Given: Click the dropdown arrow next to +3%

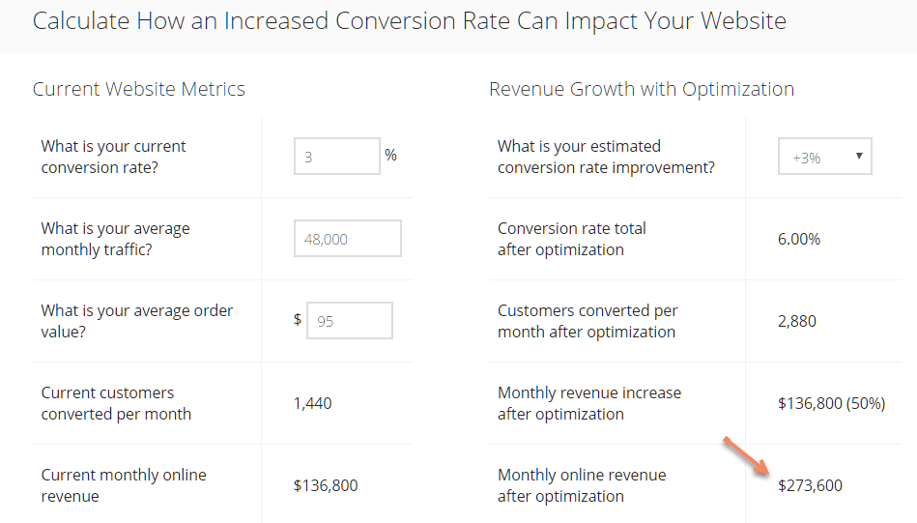Looking at the screenshot, I should pyautogui.click(x=859, y=157).
